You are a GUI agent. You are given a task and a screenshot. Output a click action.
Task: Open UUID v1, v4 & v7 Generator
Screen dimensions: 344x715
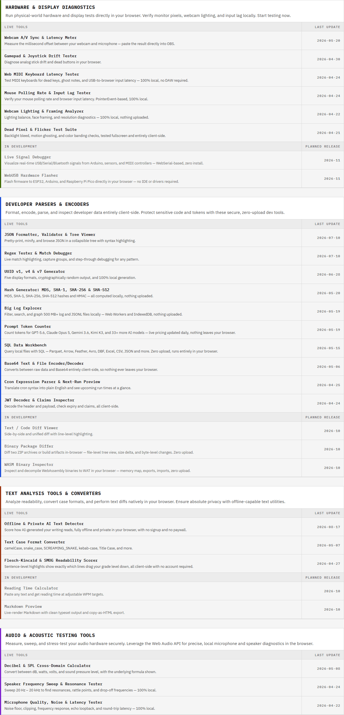pos(35,272)
